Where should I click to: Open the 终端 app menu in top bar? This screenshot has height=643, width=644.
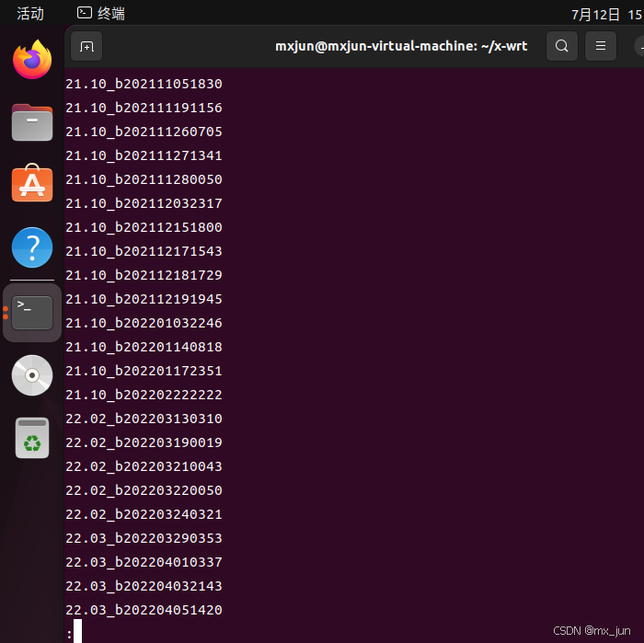[x=101, y=14]
